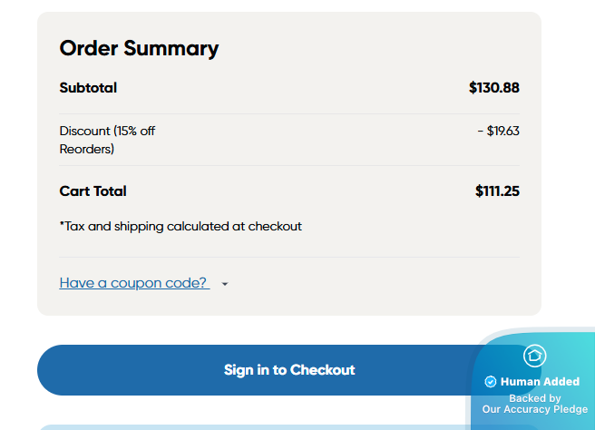Click the divider line below Subtotal row
595x430 pixels.
(289, 114)
